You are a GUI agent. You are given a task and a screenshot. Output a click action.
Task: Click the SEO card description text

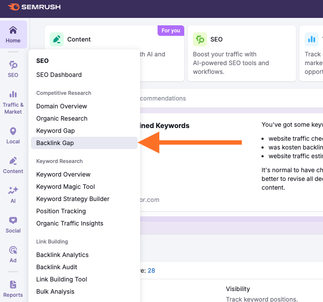231,63
